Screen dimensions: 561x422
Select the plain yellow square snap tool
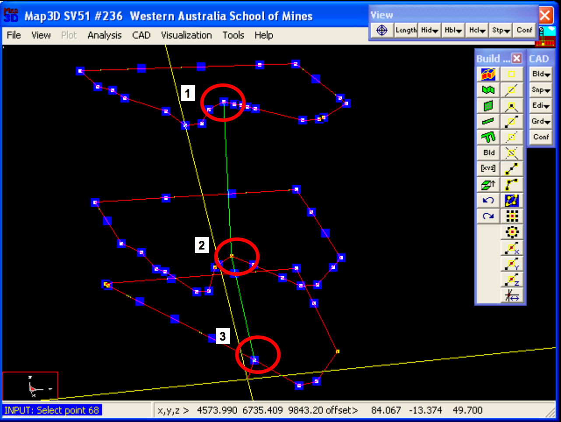point(512,74)
